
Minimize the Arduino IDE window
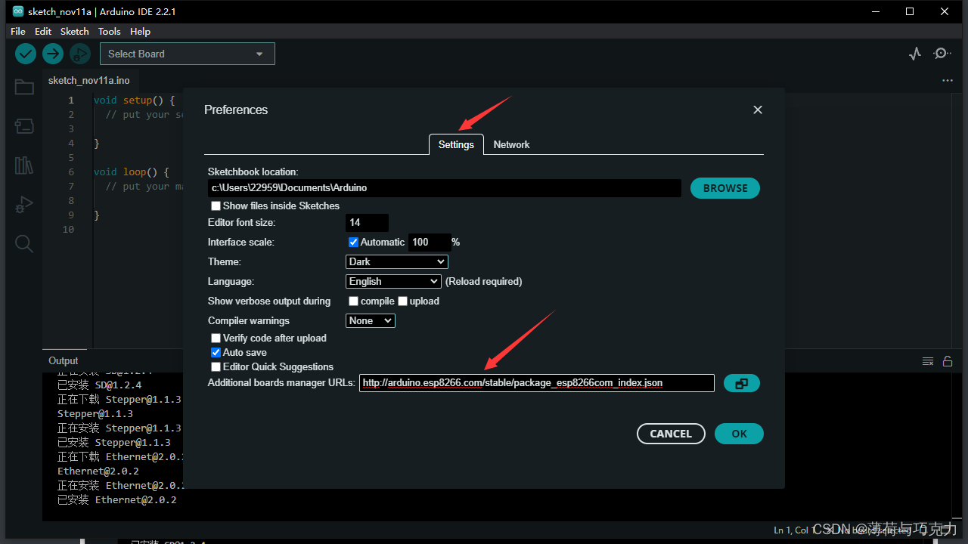pos(875,11)
